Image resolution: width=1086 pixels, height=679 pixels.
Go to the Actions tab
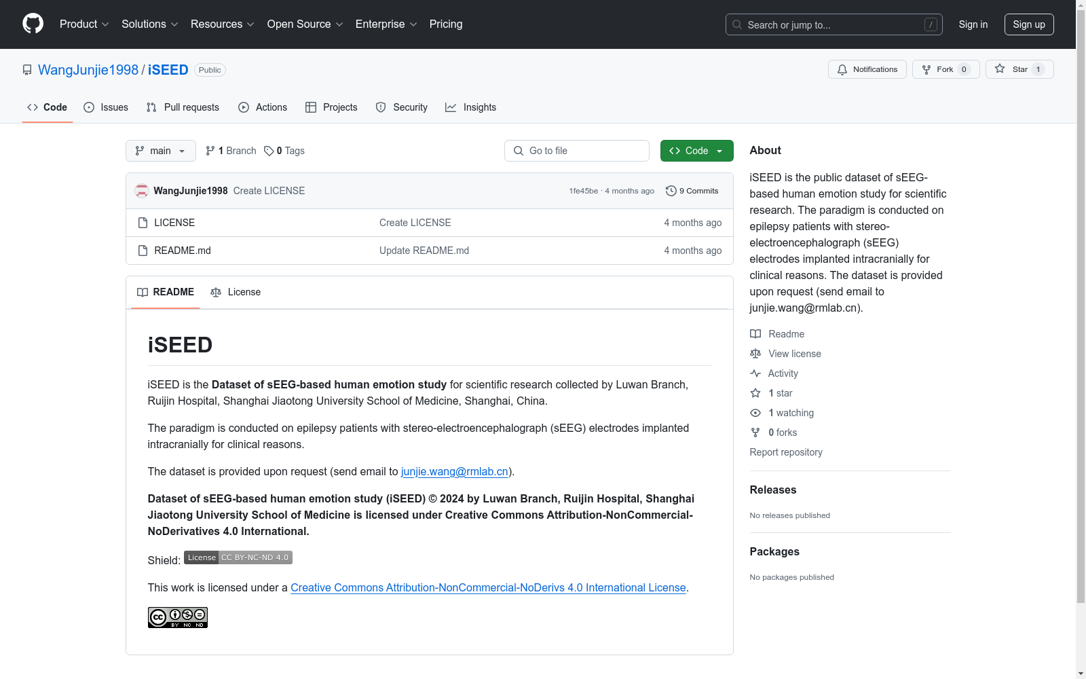point(263,107)
